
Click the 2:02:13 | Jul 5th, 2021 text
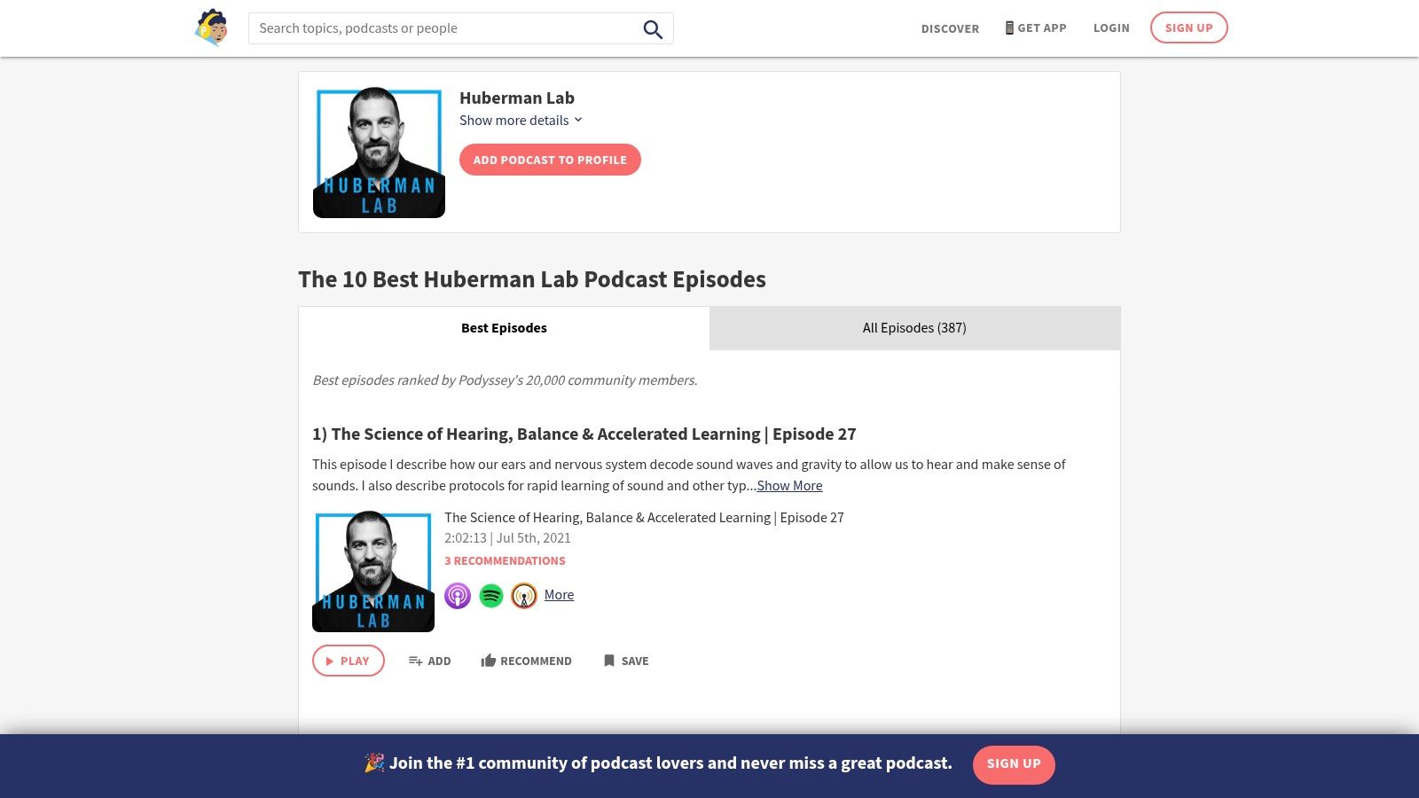pyautogui.click(x=507, y=537)
